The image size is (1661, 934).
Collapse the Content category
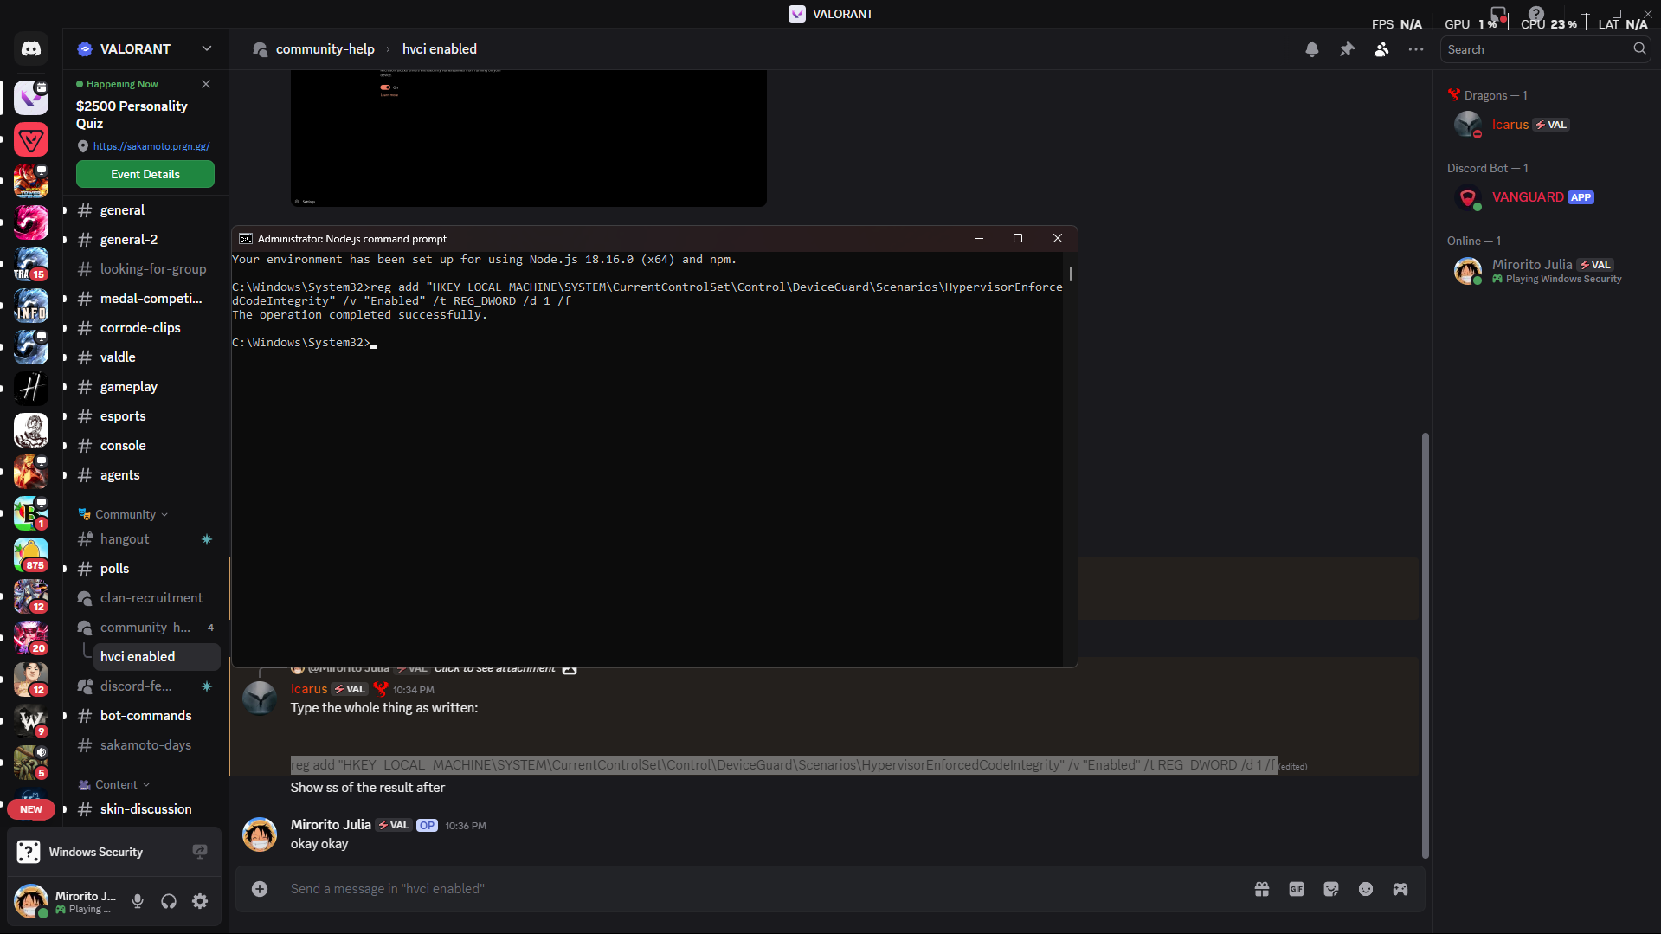[114, 784]
